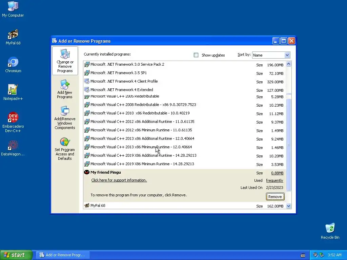Image resolution: width=347 pixels, height=260 pixels.
Task: Launch MyPal 68 from desktop
Action: pos(13,37)
